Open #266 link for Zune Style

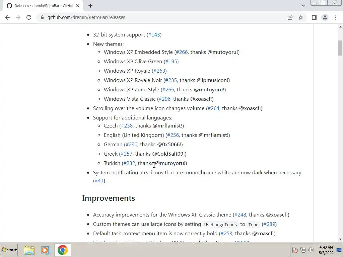pos(168,90)
